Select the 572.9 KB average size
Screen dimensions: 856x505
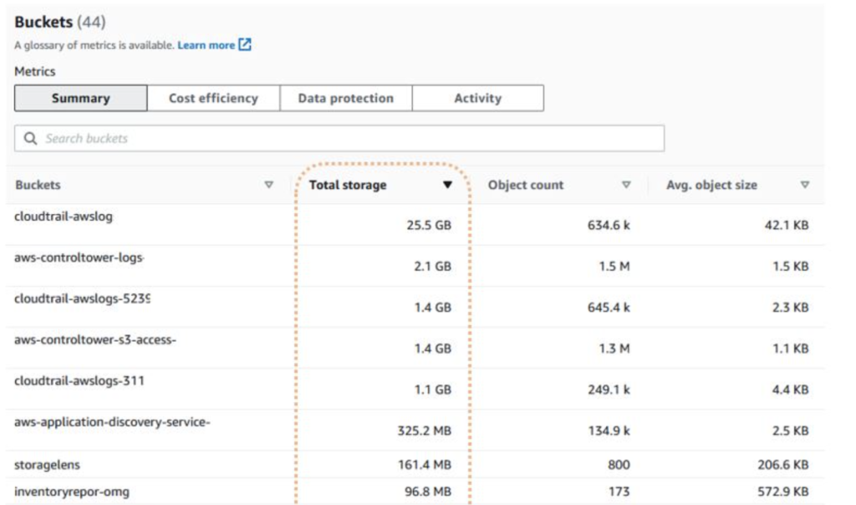[782, 492]
